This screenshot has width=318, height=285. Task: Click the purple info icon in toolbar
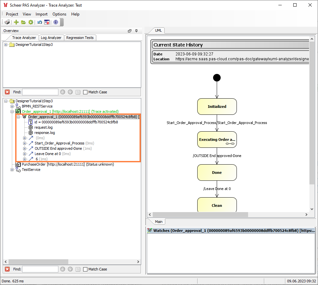[x=56, y=22]
